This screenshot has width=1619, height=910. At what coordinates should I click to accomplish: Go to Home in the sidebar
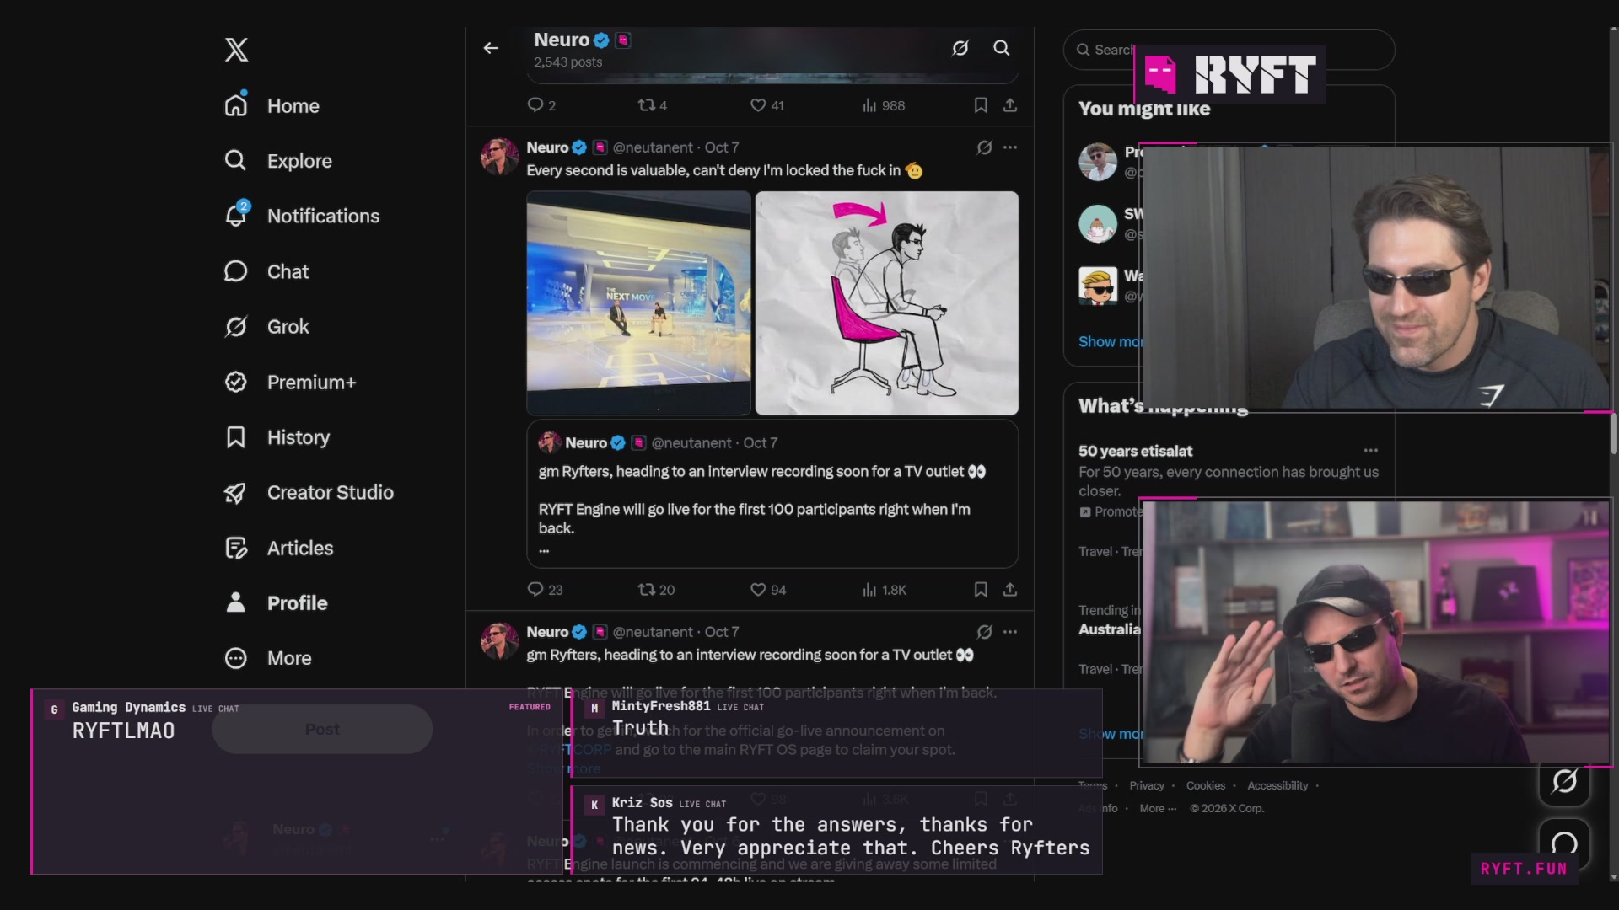tap(272, 105)
